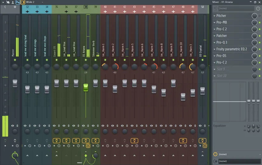
Task: Click phase invert arrows on Shimmer Verb
Action: click(x=98, y=126)
